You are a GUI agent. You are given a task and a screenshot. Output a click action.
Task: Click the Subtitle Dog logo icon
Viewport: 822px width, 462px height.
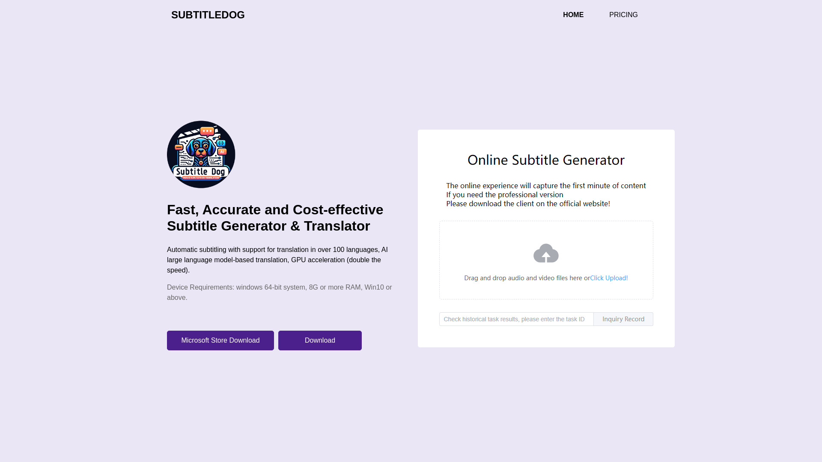point(200,154)
